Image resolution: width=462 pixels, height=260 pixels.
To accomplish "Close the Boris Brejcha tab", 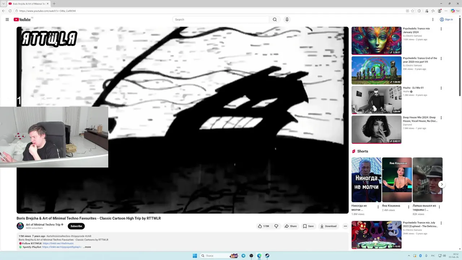I will click(48, 4).
